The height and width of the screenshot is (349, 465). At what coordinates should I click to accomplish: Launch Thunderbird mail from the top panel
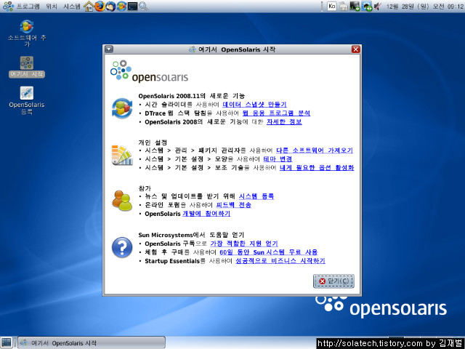click(110, 7)
